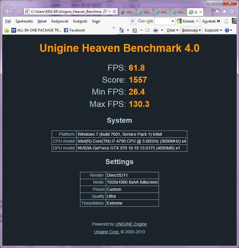The height and width of the screenshot is (248, 239).
Task: Click the Intel Core i7-4790 CPU cell
Action: 132,141
